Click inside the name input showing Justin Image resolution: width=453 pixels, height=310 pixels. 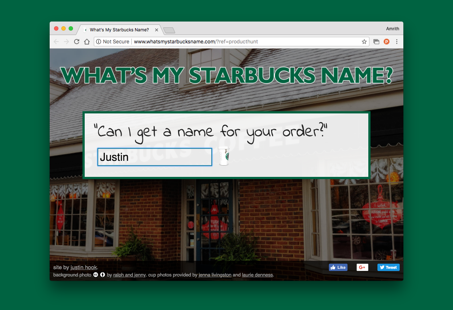(x=154, y=157)
